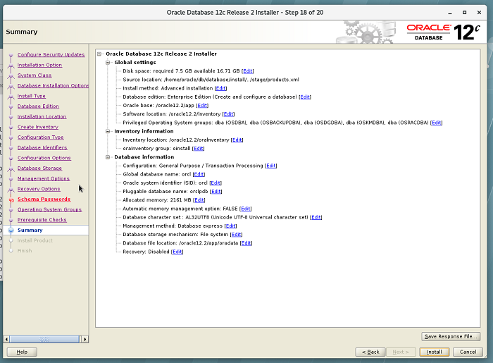The image size is (493, 363).
Task: Collapse the Oracle Database 12c root node
Action: coord(100,54)
